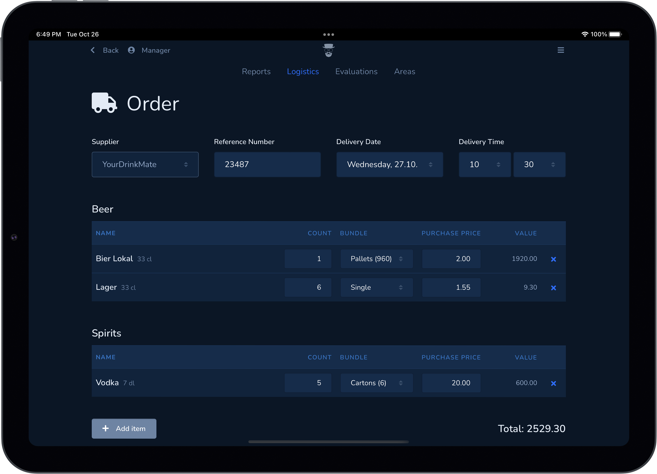
Task: Remove the Bier Lokal row
Action: (x=553, y=259)
